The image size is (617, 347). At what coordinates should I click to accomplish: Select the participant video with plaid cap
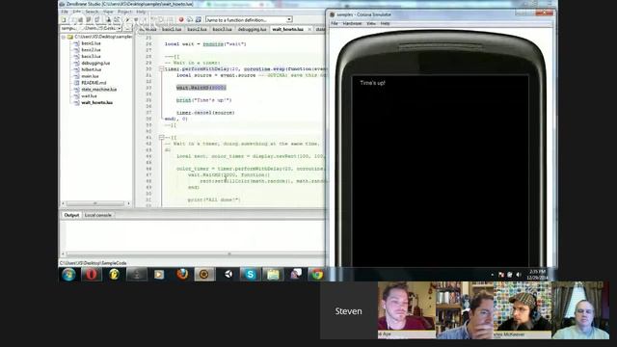[523, 310]
